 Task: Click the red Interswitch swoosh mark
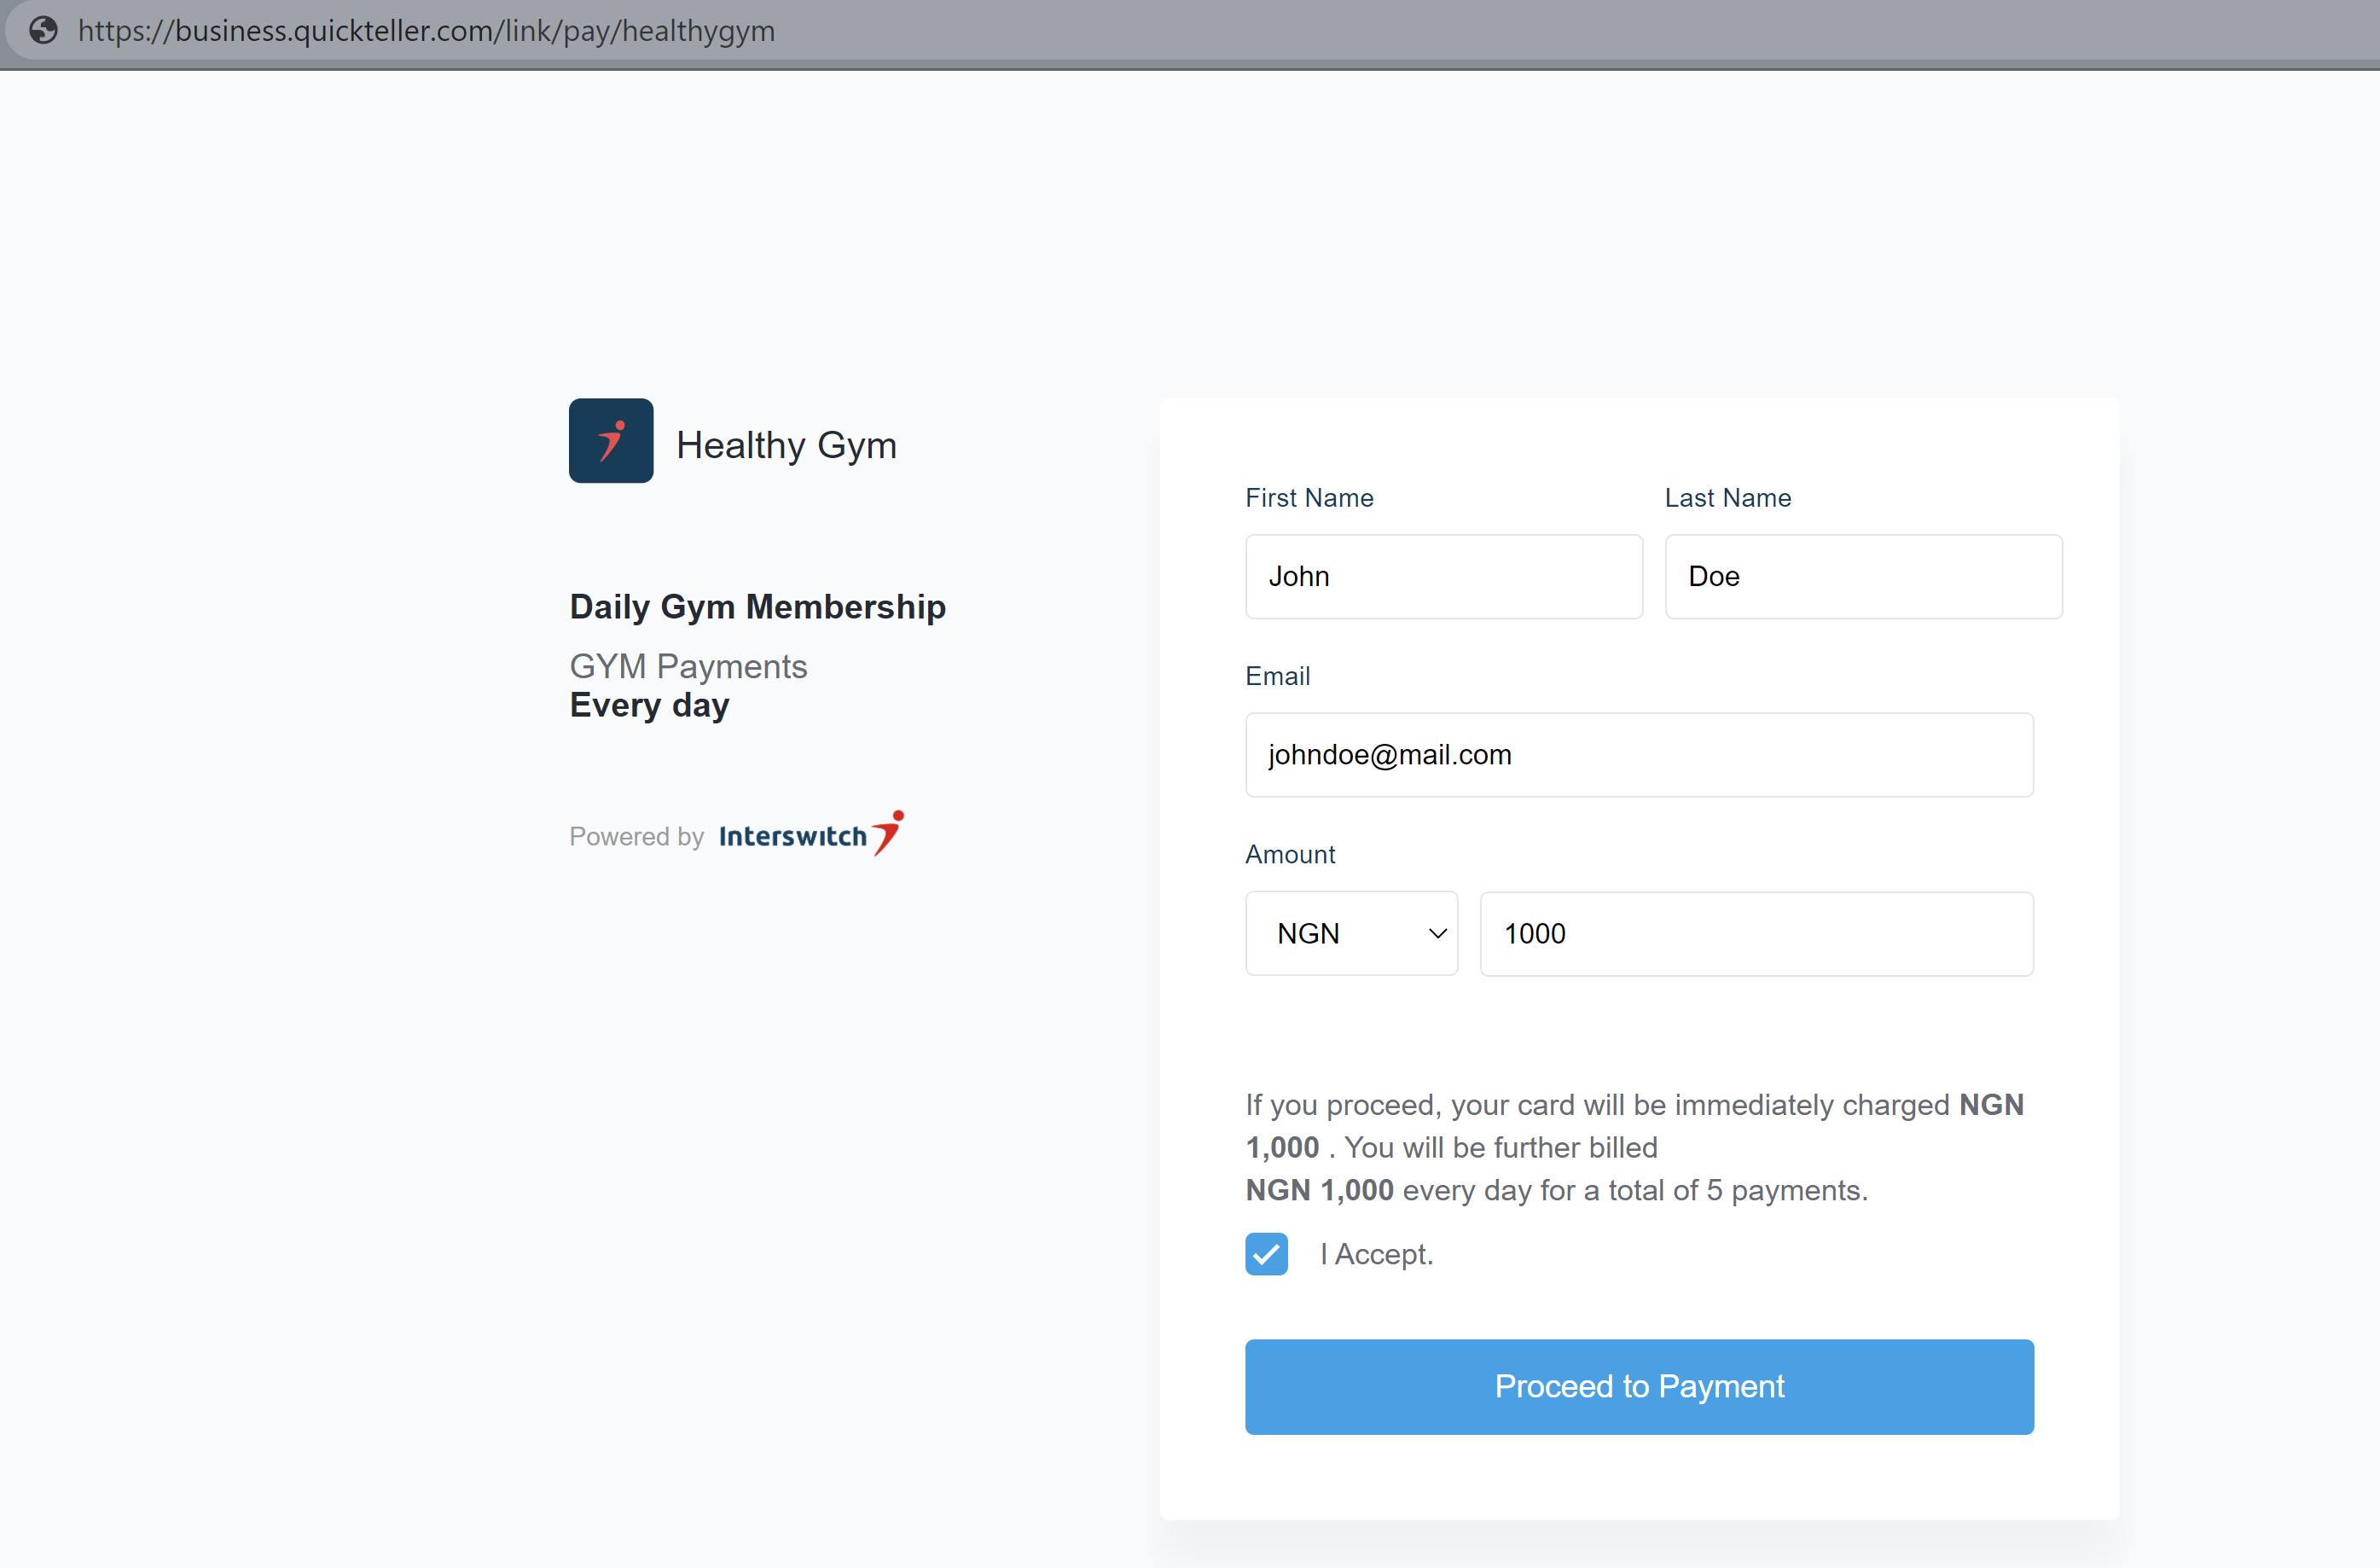coord(888,832)
